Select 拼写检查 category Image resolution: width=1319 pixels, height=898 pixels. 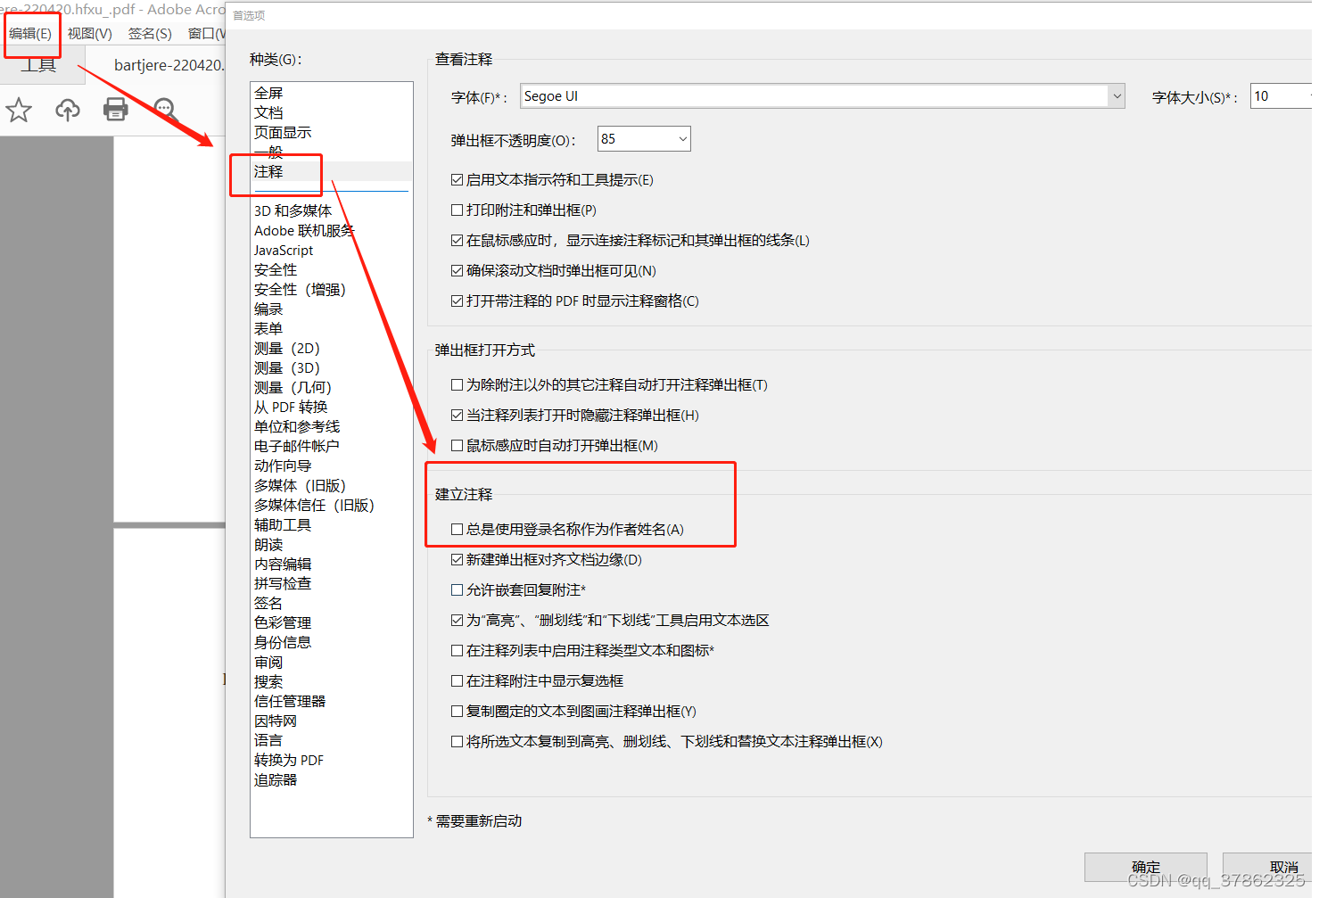click(x=283, y=583)
